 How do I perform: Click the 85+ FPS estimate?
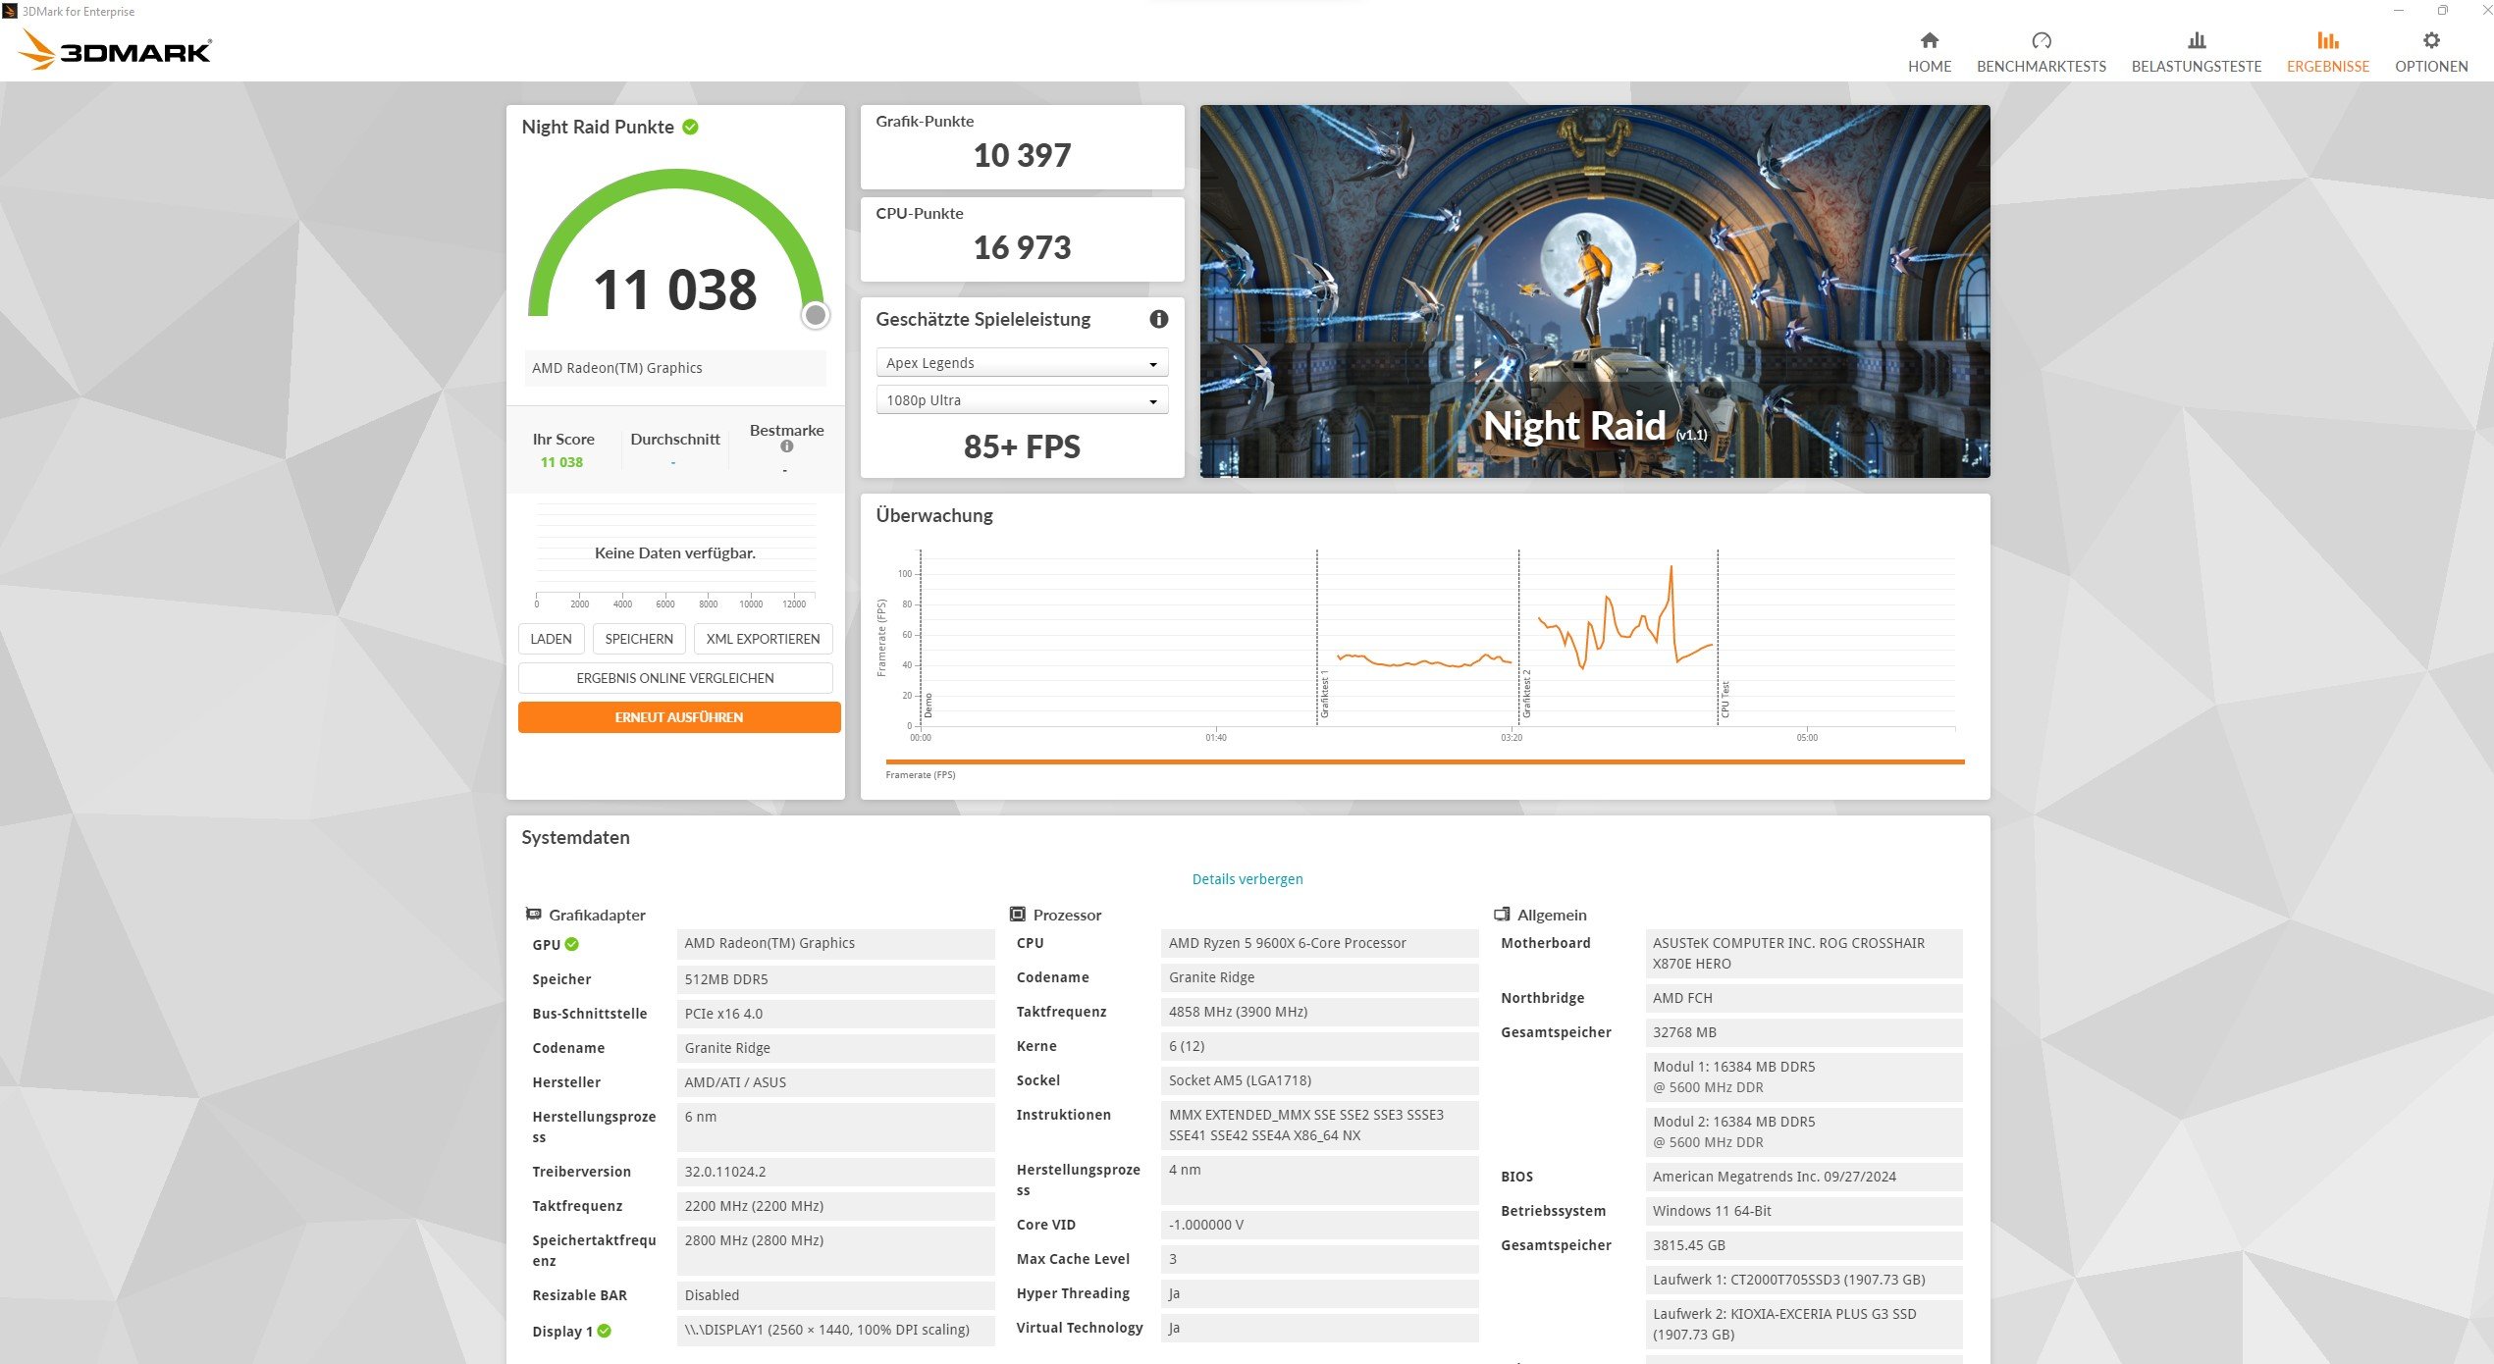1022,446
